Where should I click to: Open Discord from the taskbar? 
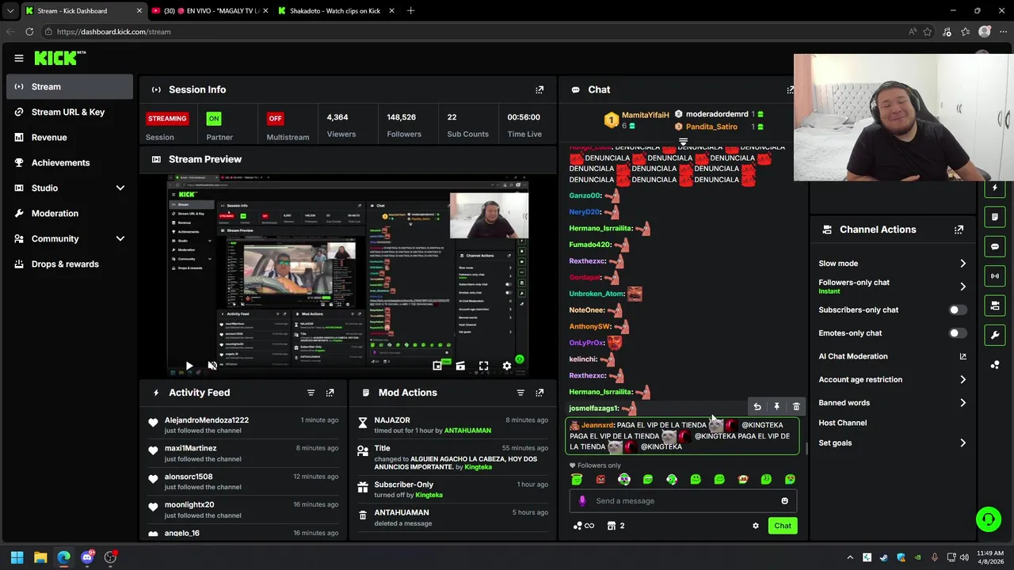[87, 557]
